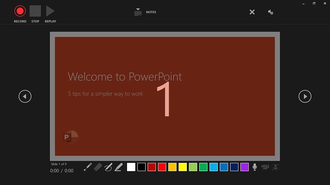Viewport: 330px width, 185px height.
Task: Pick the yellow ink color
Action: [x=183, y=167]
